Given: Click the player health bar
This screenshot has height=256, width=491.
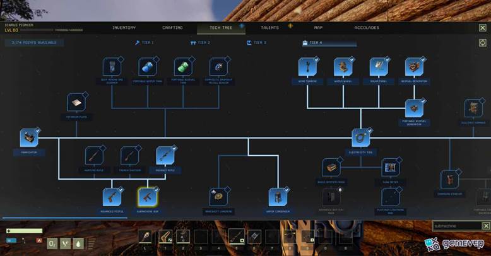Looking at the screenshot, I should [x=25, y=231].
